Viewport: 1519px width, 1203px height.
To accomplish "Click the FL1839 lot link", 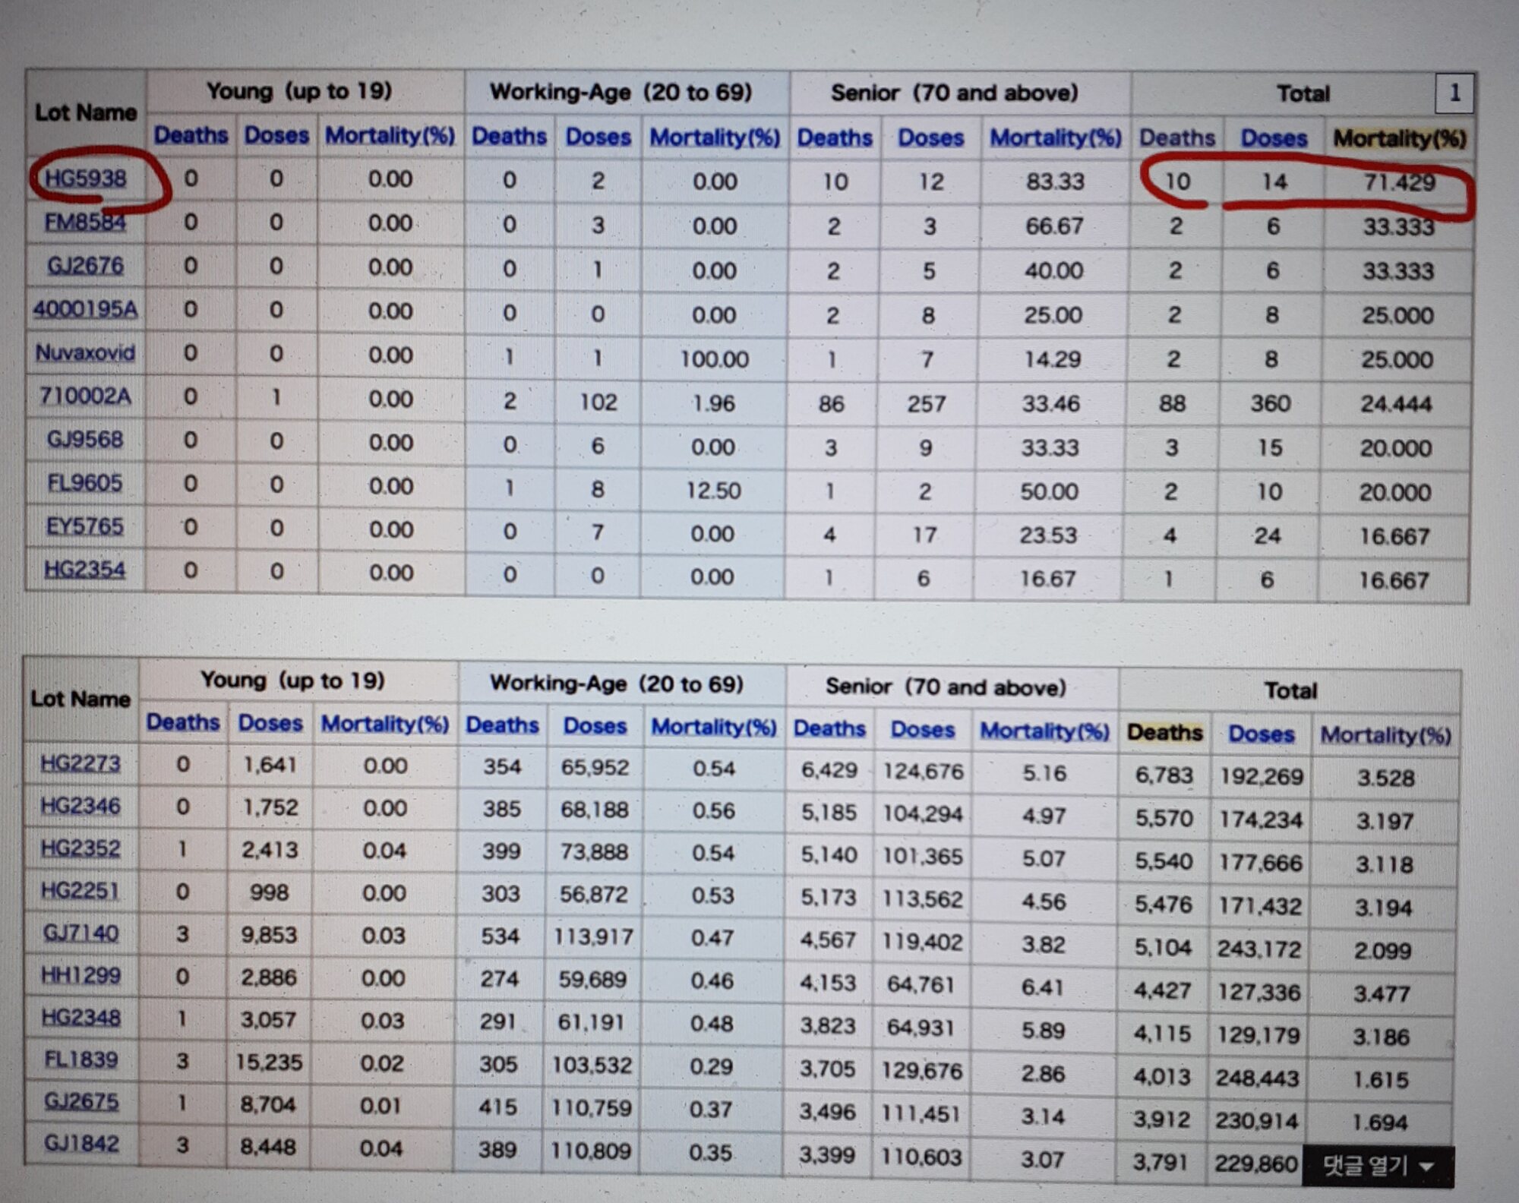I will point(81,1060).
